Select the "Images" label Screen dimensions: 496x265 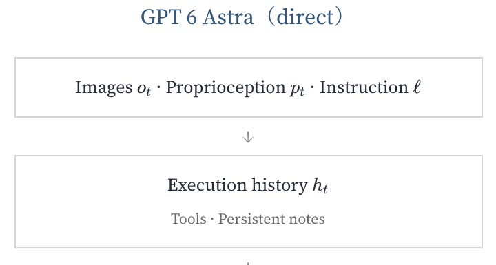(x=104, y=87)
